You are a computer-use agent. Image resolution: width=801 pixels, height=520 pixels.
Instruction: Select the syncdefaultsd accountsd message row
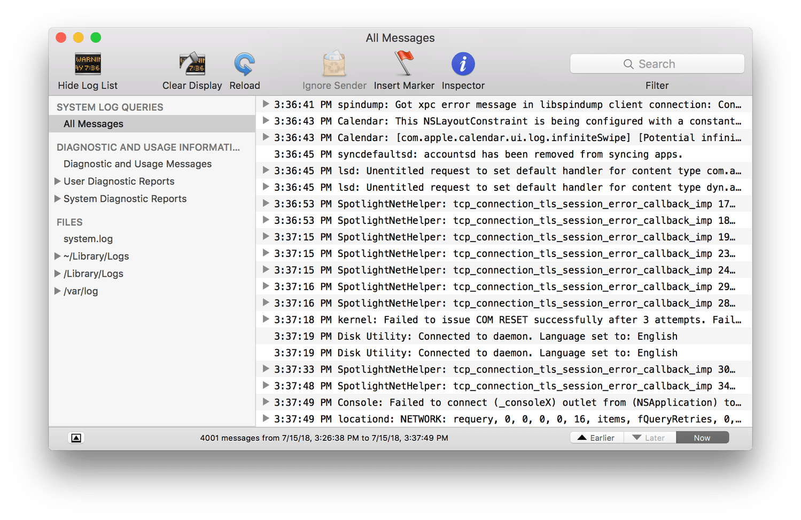coord(504,154)
